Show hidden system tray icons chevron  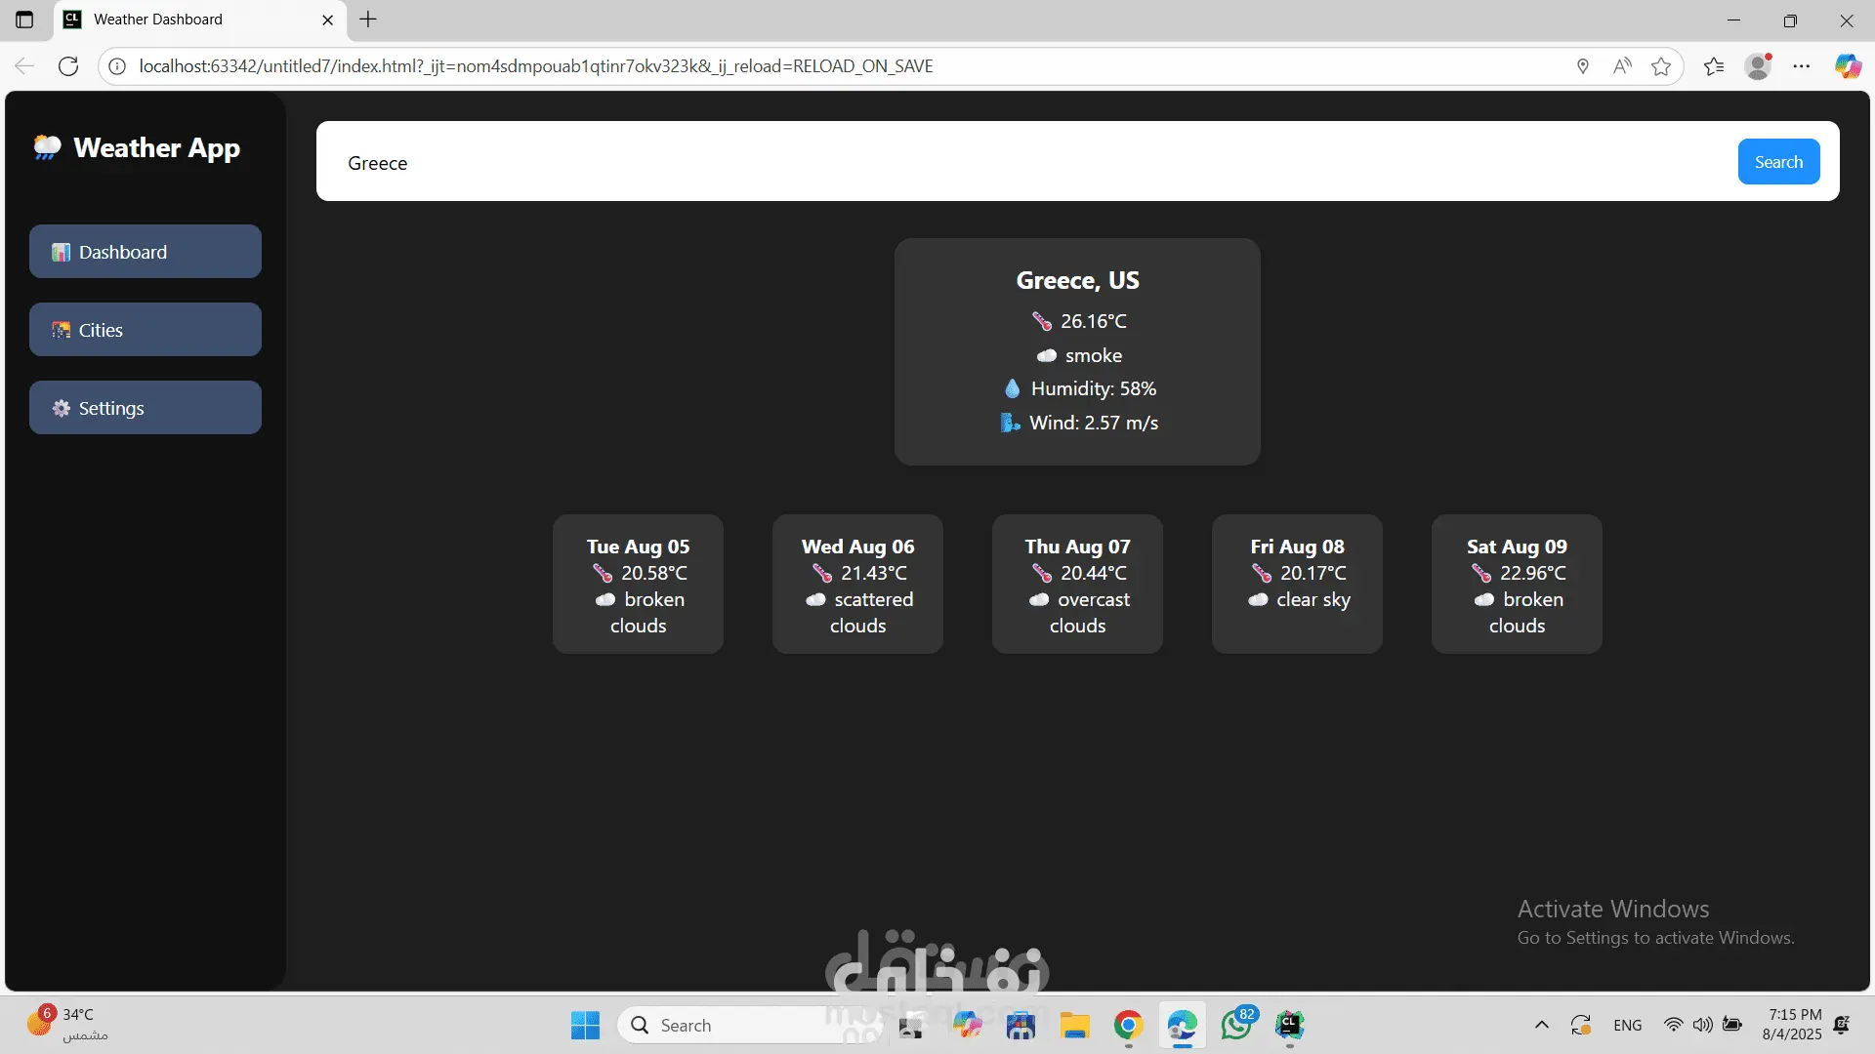tap(1542, 1025)
